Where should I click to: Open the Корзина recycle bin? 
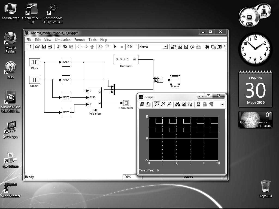[x=265, y=189]
